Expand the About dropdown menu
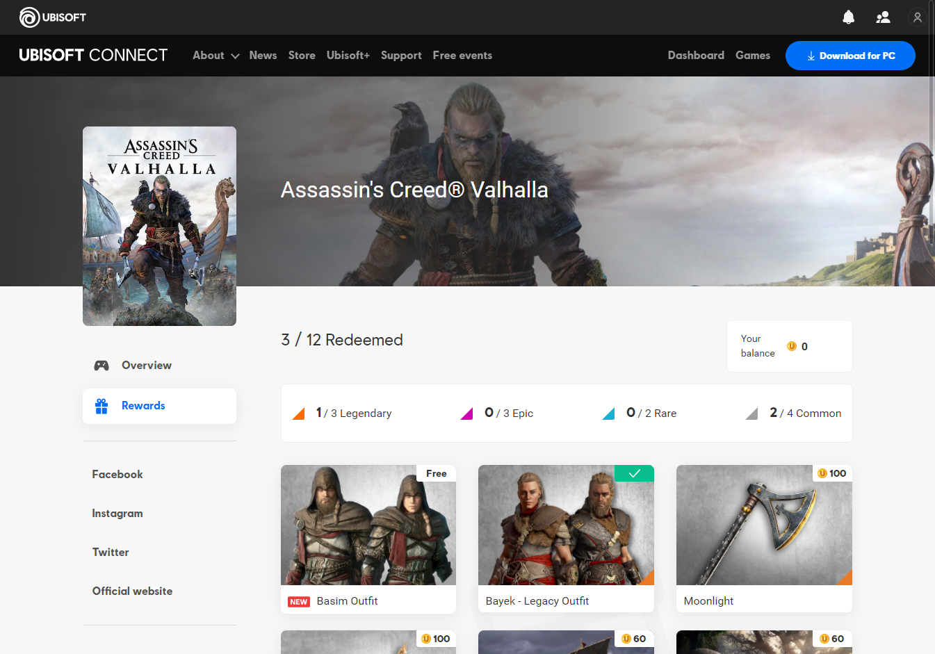935x654 pixels. pyautogui.click(x=216, y=56)
